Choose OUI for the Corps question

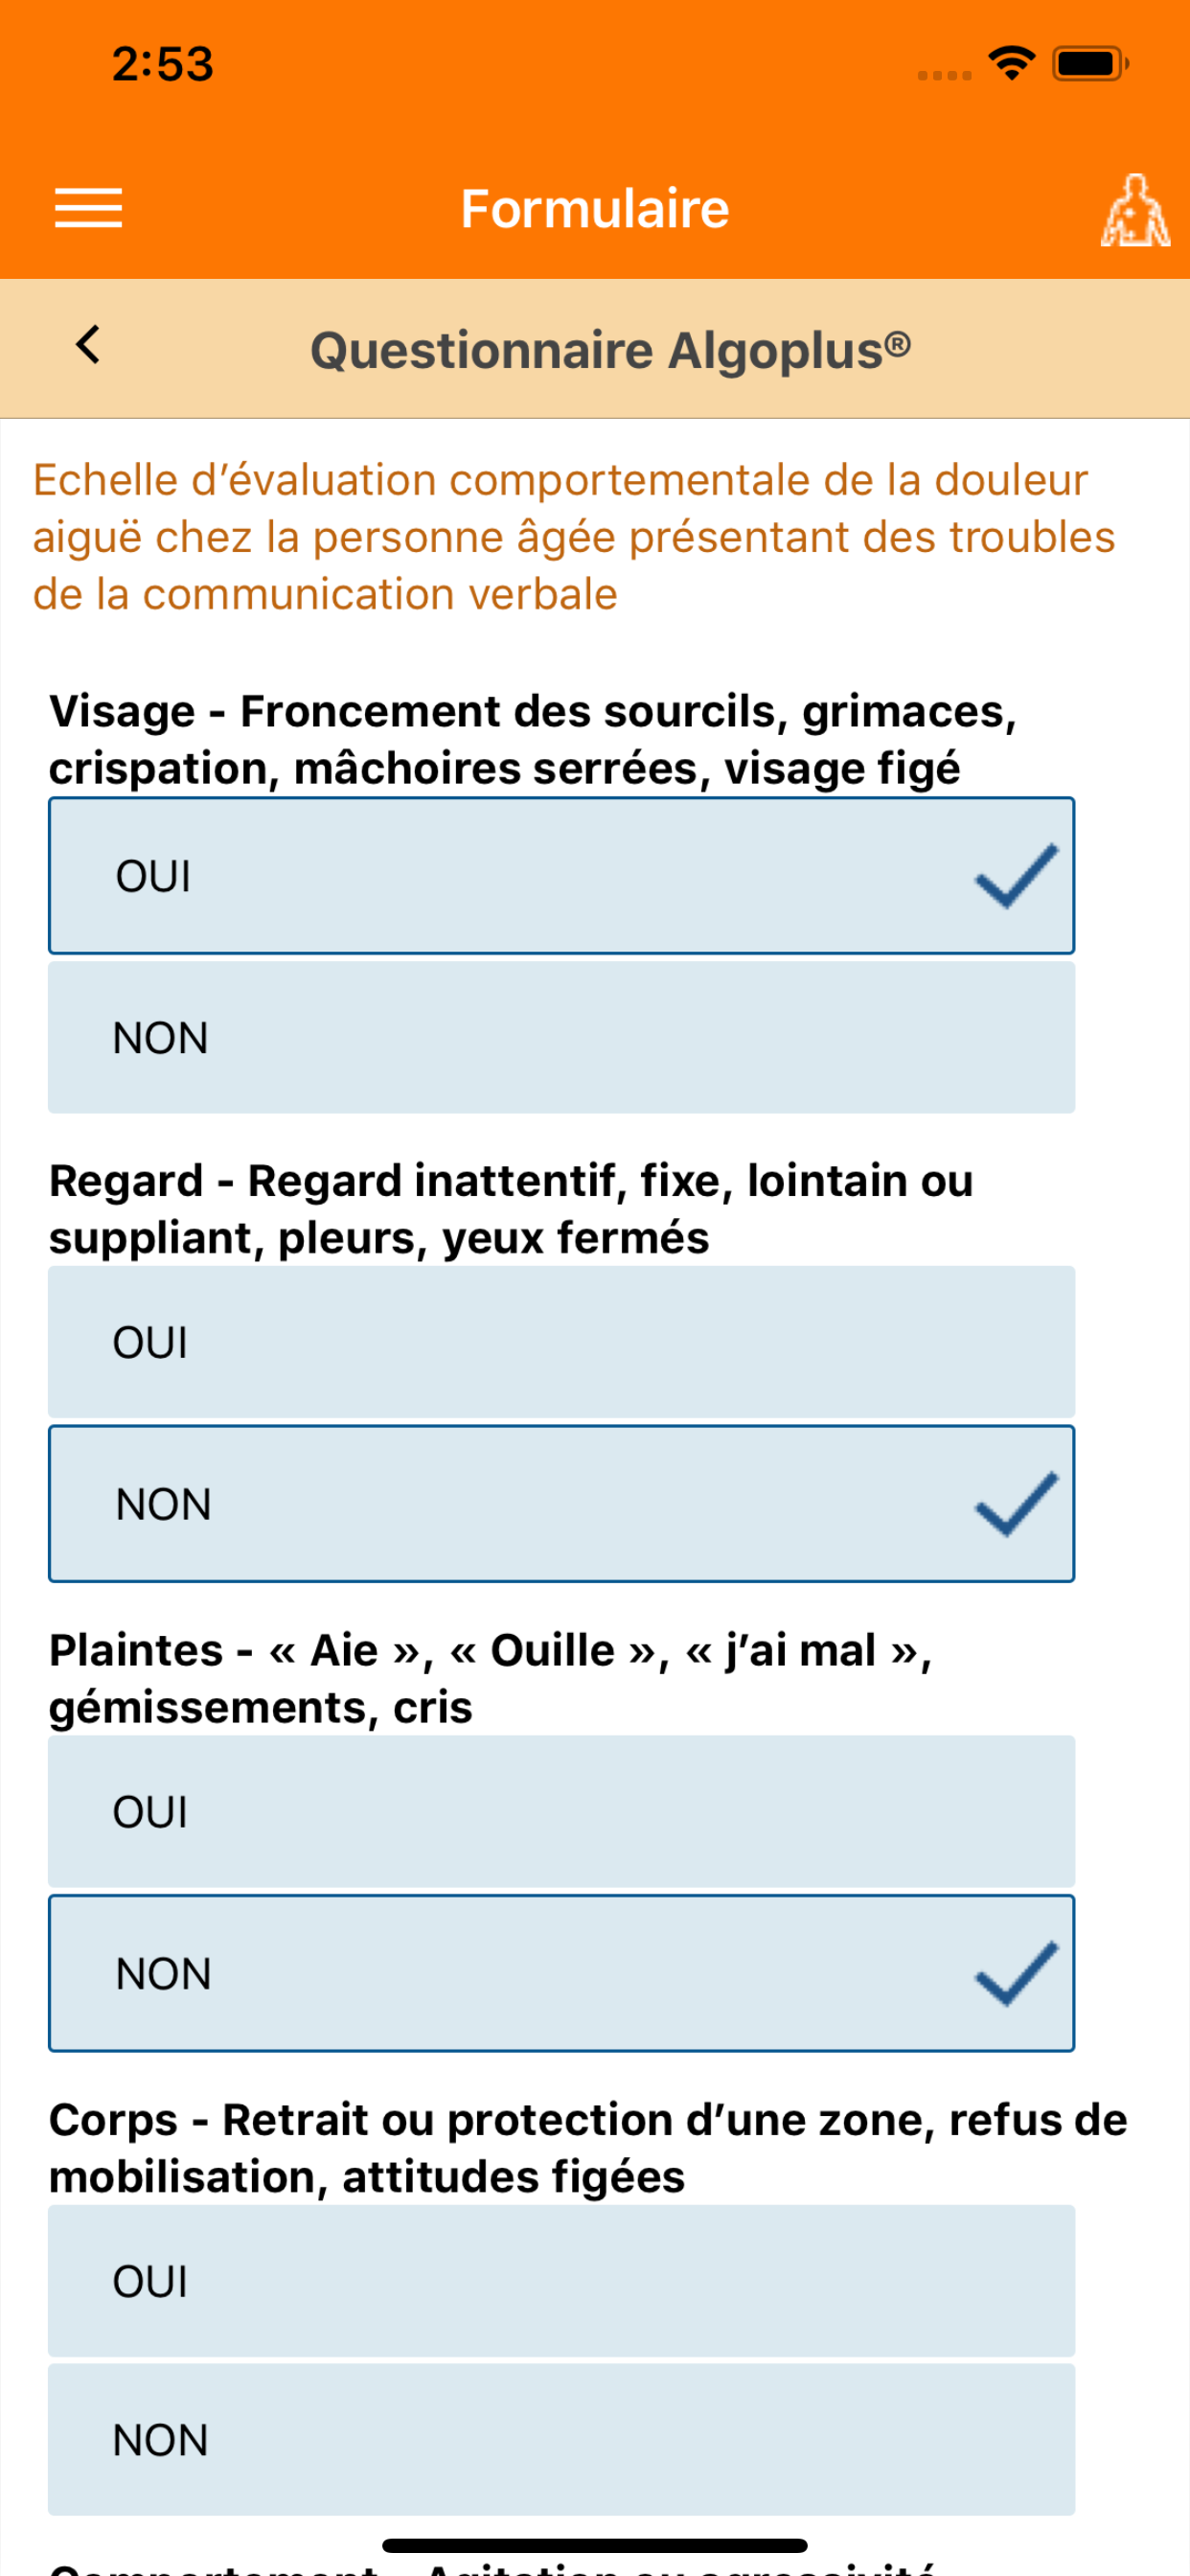tap(562, 2281)
